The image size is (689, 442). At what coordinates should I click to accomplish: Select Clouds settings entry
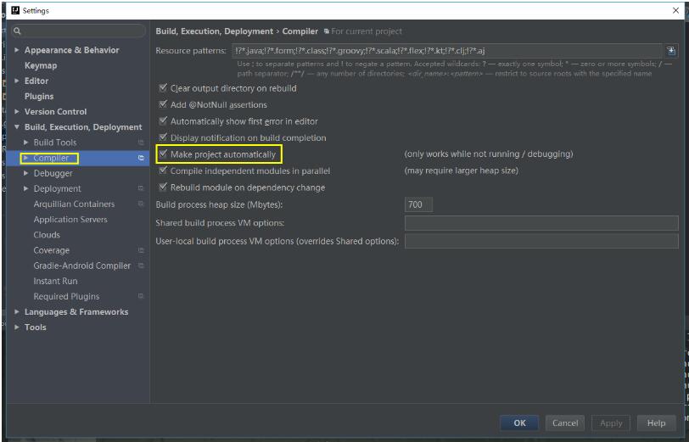(47, 235)
